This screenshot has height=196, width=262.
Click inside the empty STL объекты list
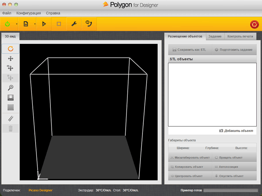click(x=212, y=95)
